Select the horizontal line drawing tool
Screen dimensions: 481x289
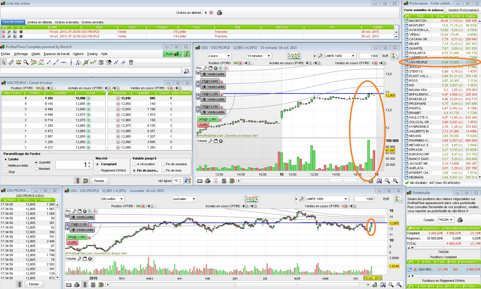(64, 62)
